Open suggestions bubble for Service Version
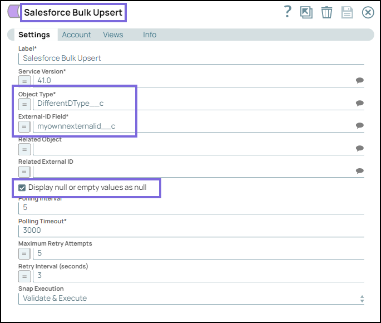Image resolution: width=381 pixels, height=323 pixels. 360,80
